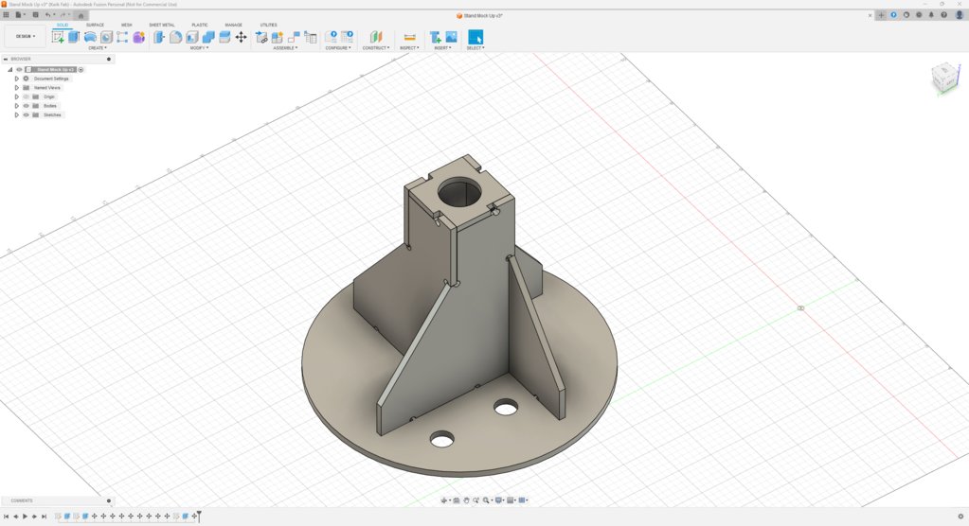Expand the Comments panel via dot
The height and width of the screenshot is (526, 969).
coord(109,500)
